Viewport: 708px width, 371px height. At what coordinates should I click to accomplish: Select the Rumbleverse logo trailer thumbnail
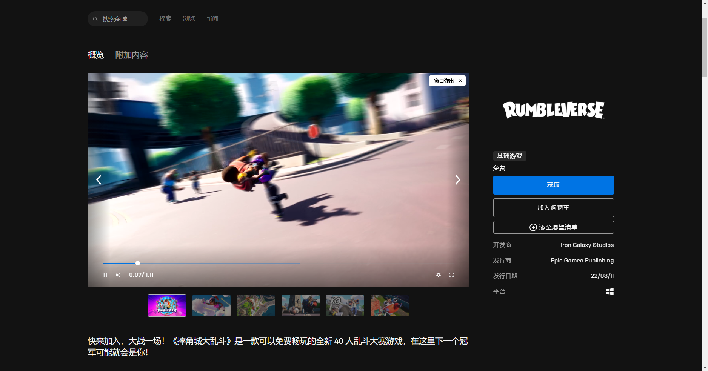[x=167, y=305]
